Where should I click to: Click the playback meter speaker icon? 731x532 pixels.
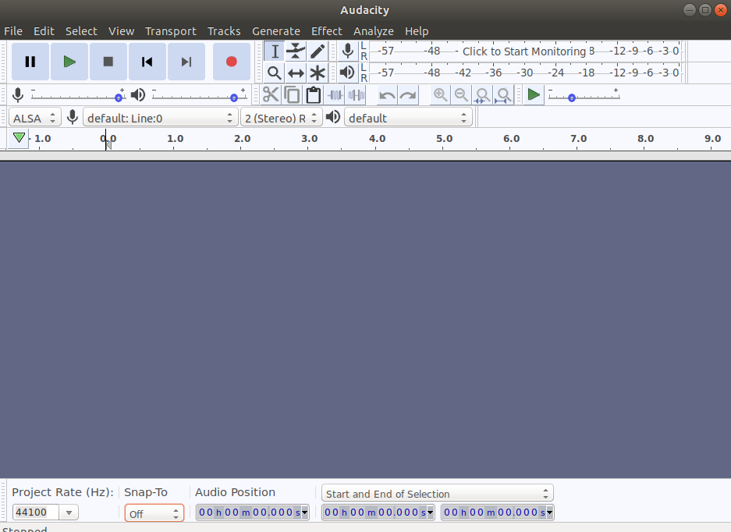pyautogui.click(x=347, y=73)
